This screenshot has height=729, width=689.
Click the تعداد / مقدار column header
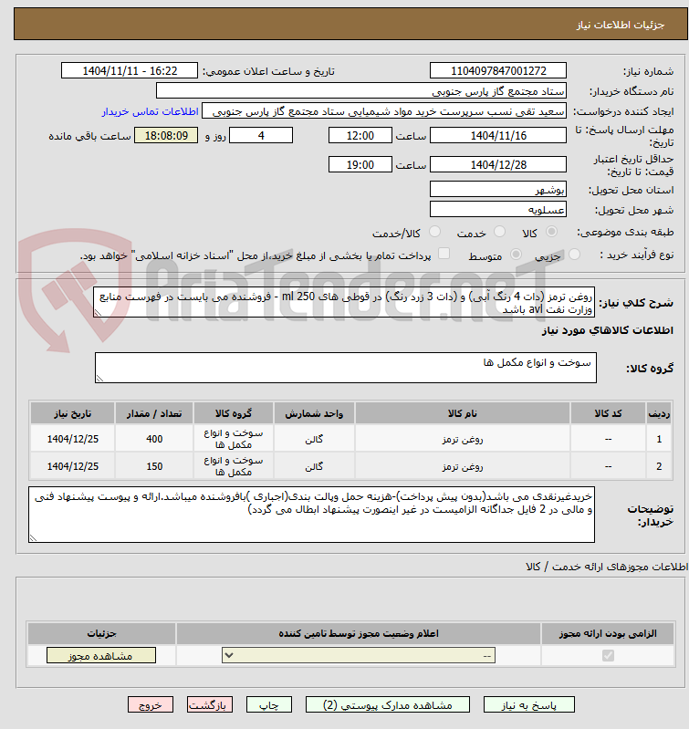[154, 413]
